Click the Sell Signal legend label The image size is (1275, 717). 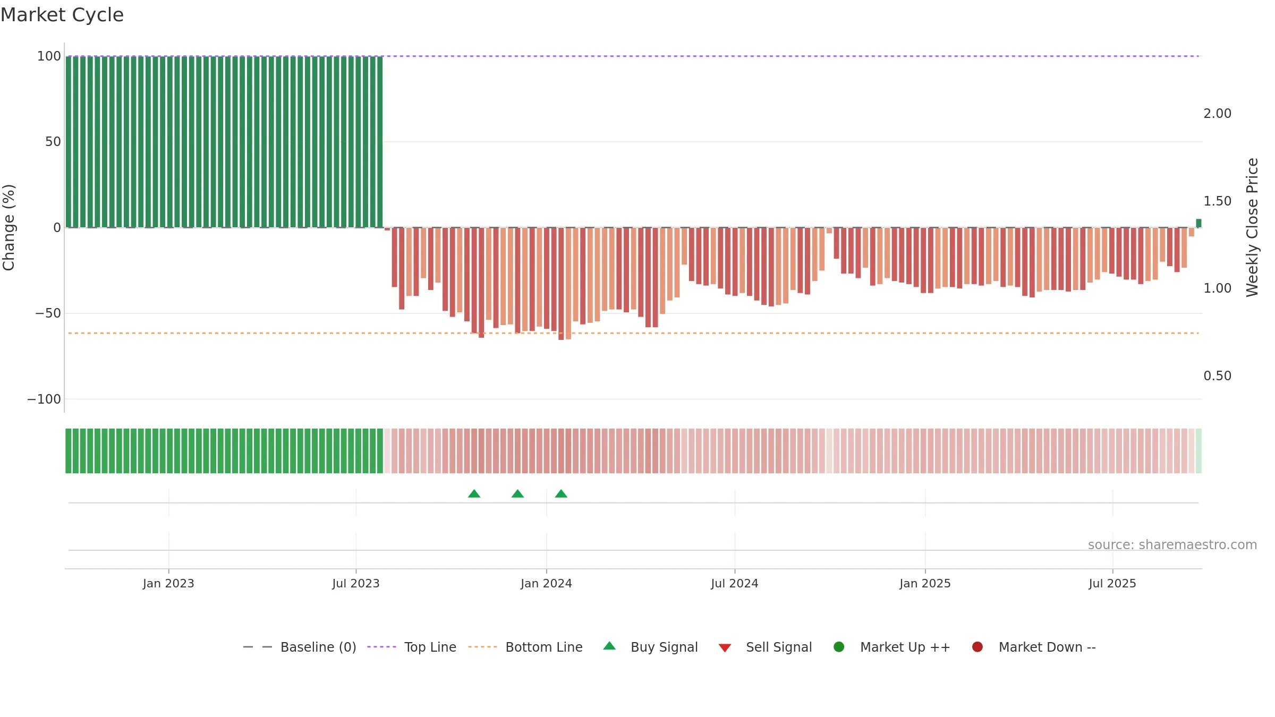[779, 647]
